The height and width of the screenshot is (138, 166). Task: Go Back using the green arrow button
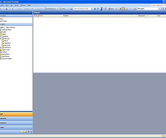coord(111,9)
